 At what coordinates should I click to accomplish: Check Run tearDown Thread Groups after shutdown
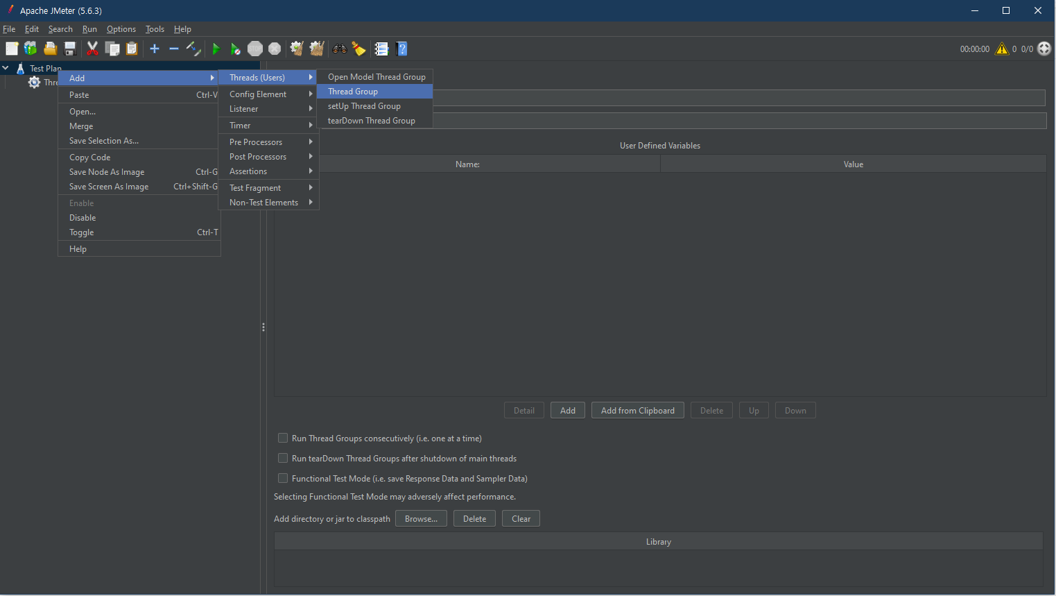coord(283,458)
